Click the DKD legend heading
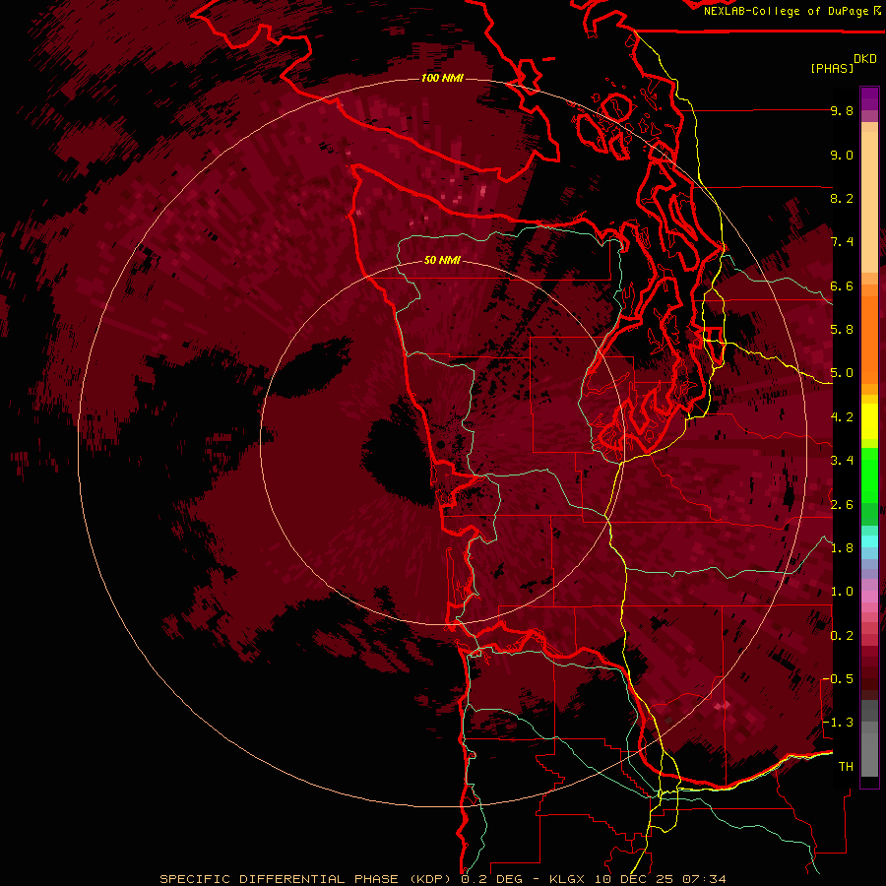Screen dimensions: 886x886 [865, 59]
